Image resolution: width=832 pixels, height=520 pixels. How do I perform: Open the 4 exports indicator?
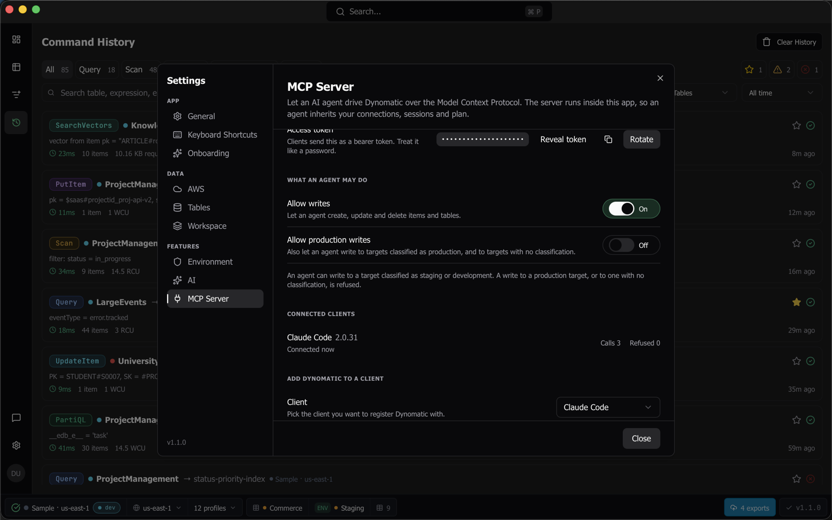coord(749,508)
